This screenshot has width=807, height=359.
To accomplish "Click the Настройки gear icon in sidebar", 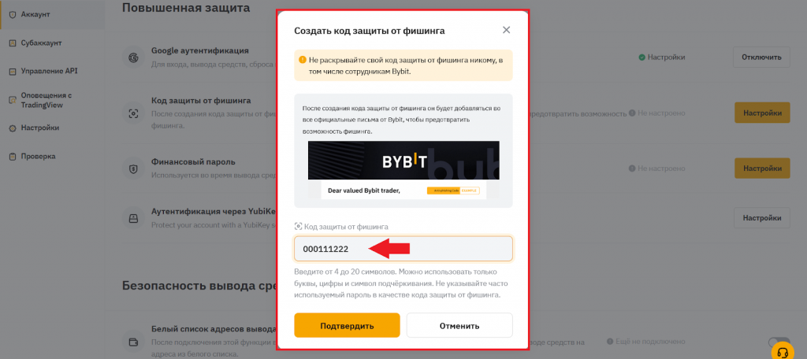I will [x=12, y=128].
